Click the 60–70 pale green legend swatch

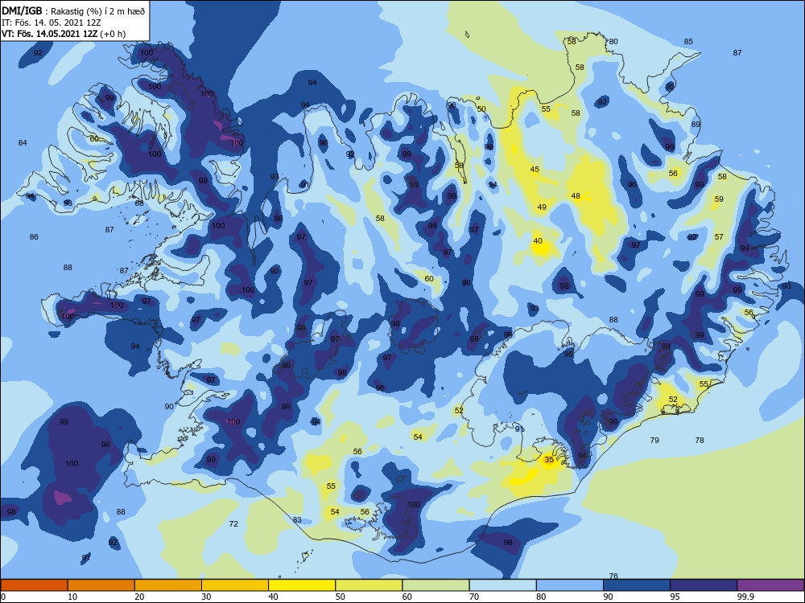436,585
